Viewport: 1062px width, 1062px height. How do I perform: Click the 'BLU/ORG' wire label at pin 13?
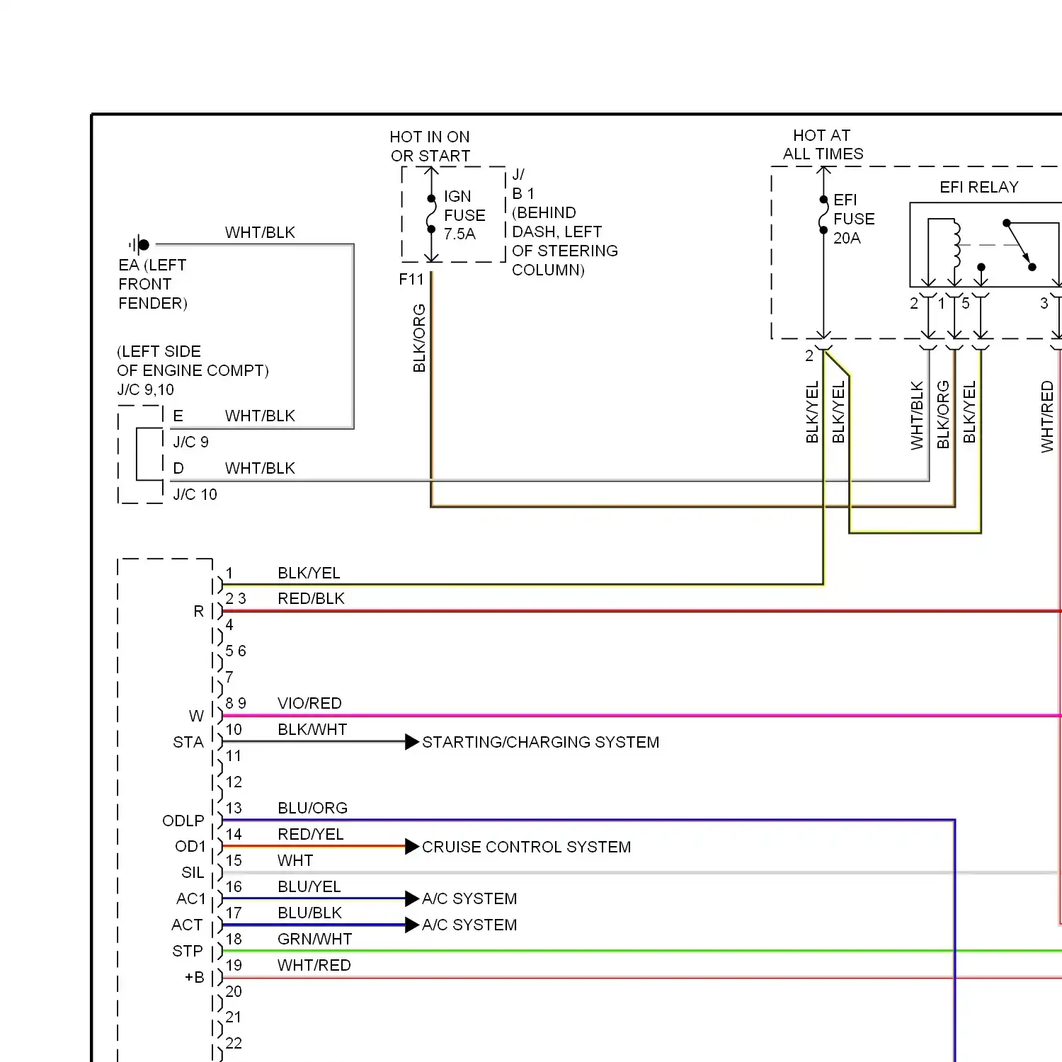tap(312, 808)
